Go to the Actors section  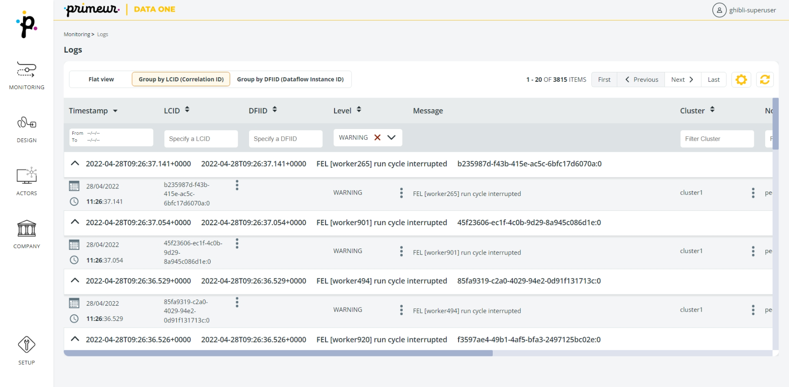[x=27, y=181]
